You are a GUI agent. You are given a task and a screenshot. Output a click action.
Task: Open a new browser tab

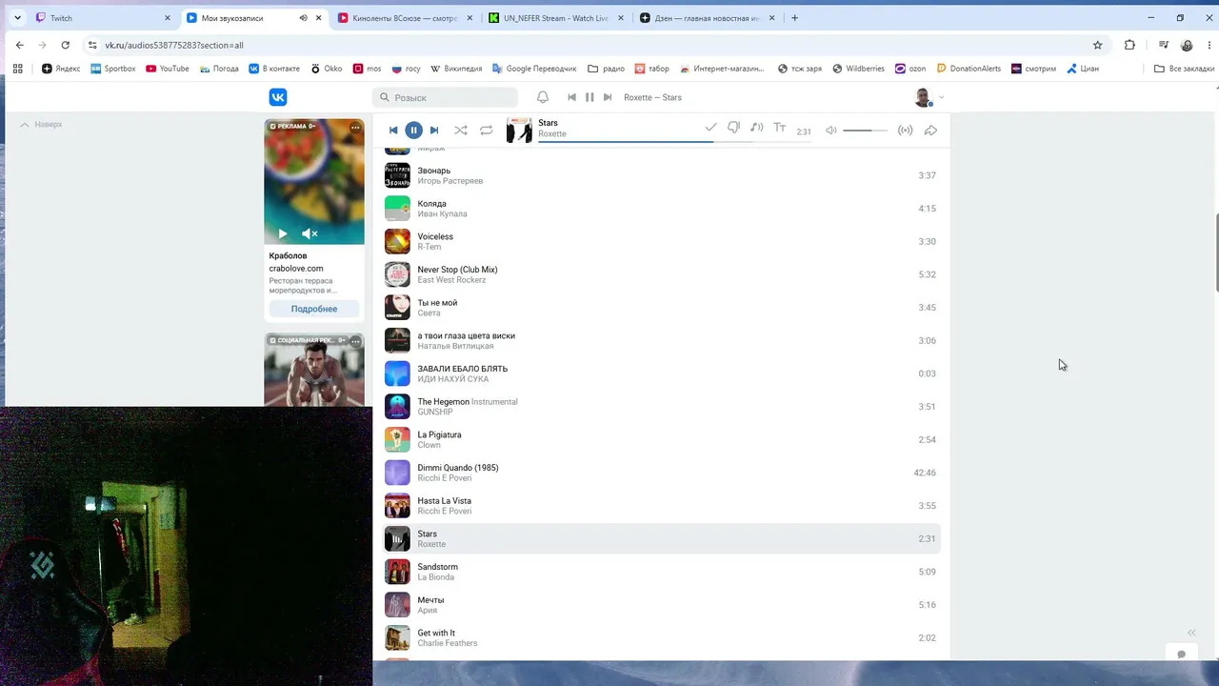794,18
